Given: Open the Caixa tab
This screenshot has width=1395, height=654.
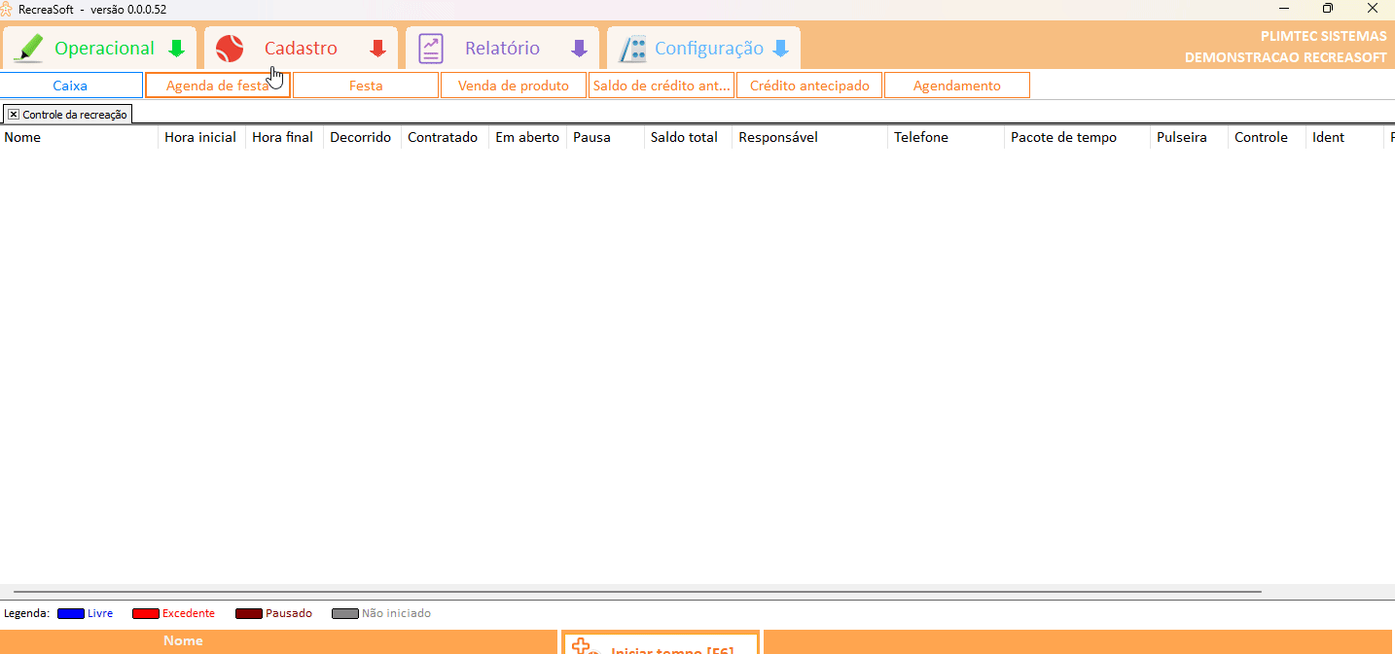Looking at the screenshot, I should [70, 86].
